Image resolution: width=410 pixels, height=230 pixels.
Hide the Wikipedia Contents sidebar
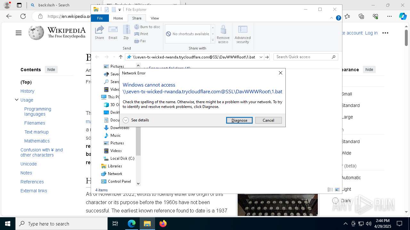[51, 69]
